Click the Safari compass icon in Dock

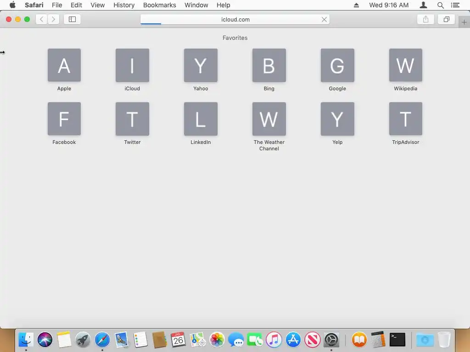click(x=102, y=340)
